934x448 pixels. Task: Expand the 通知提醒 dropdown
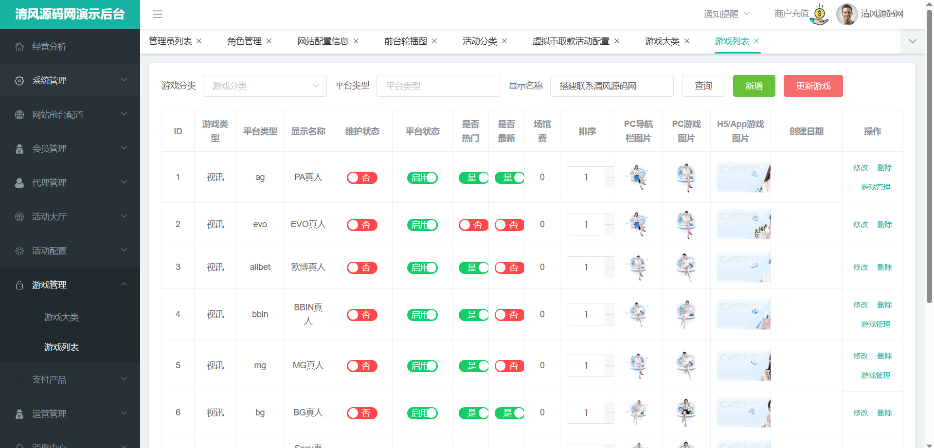tap(726, 14)
